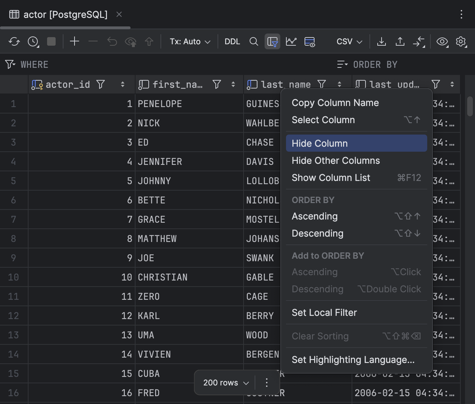
Task: Open chart view for the result set
Action: point(291,41)
